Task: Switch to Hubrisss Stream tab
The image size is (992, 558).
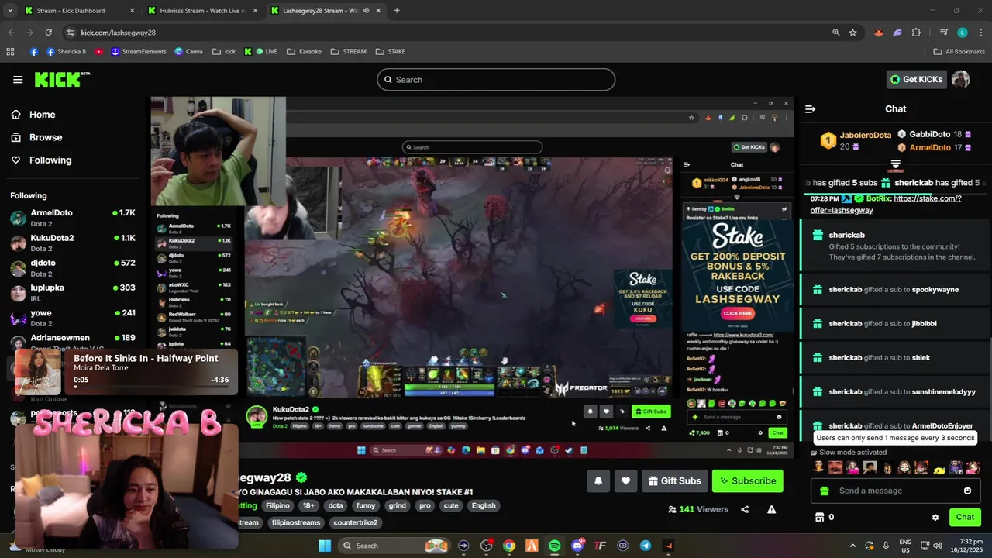Action: [202, 11]
